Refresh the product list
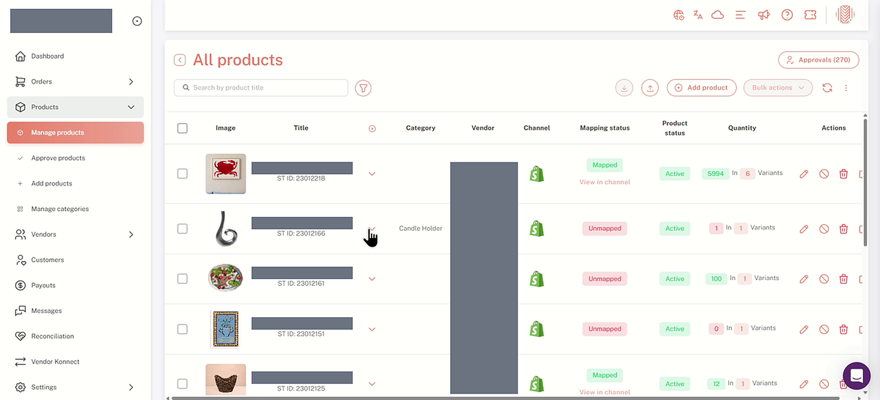This screenshot has height=400, width=880. pos(827,88)
